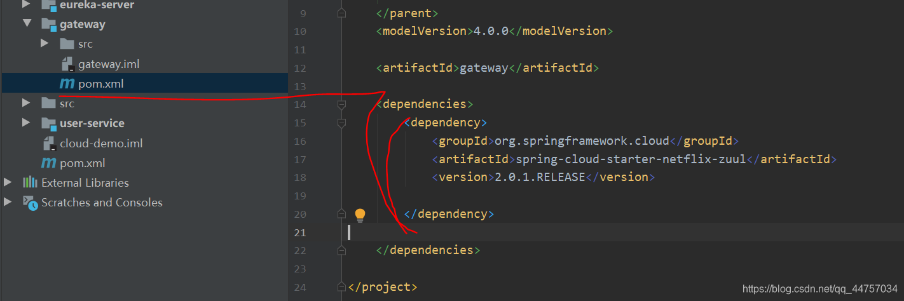This screenshot has height=301, width=904.
Task: Click the closing project tag
Action: point(383,286)
